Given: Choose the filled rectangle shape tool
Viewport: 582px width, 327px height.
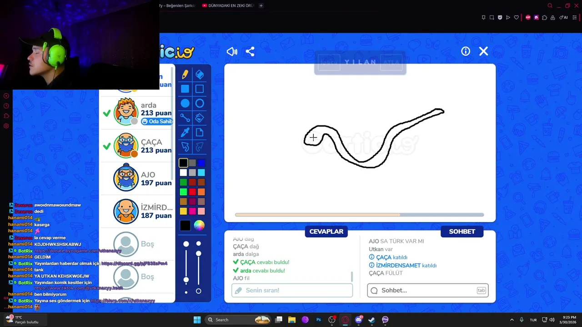Looking at the screenshot, I should click(x=185, y=89).
